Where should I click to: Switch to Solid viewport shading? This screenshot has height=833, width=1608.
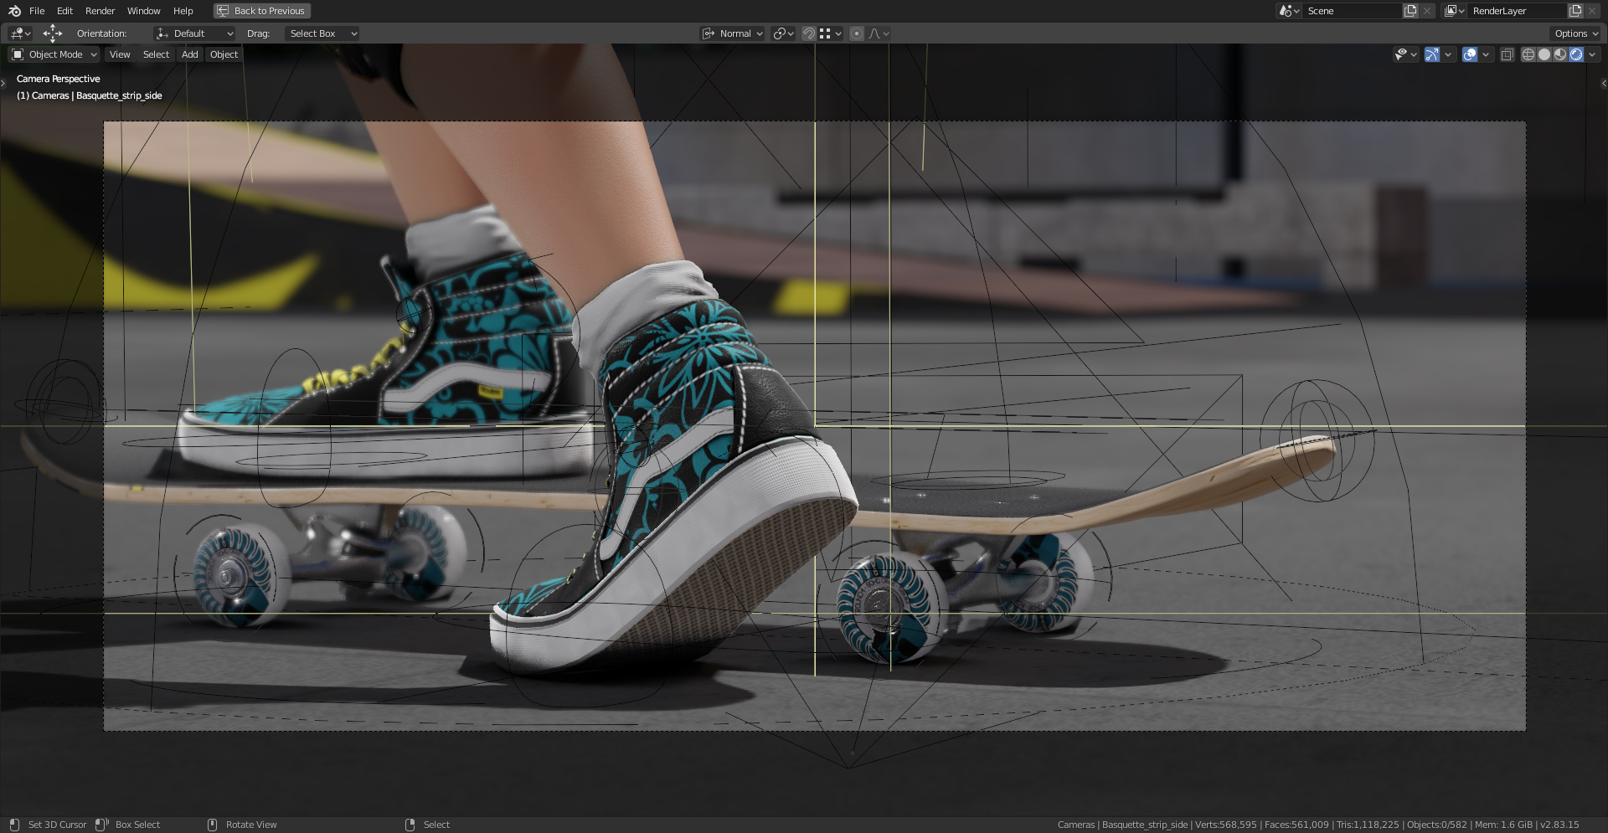[x=1544, y=54]
